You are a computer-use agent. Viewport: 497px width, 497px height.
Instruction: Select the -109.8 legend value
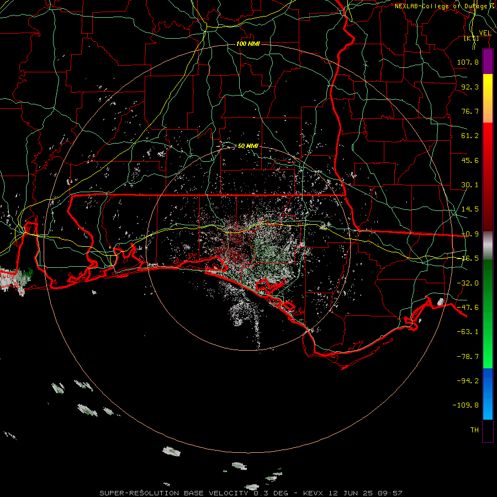466,405
